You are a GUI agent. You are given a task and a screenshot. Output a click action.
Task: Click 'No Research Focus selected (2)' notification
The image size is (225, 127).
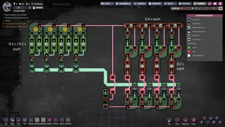point(16,18)
